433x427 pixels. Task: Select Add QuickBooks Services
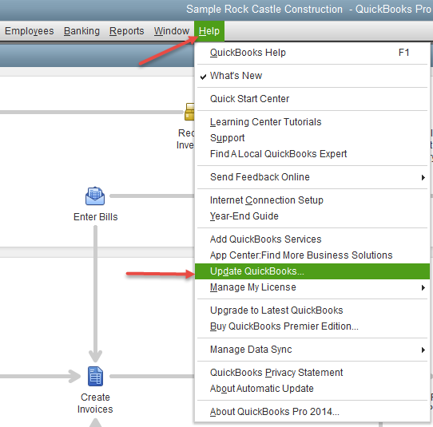pos(312,239)
